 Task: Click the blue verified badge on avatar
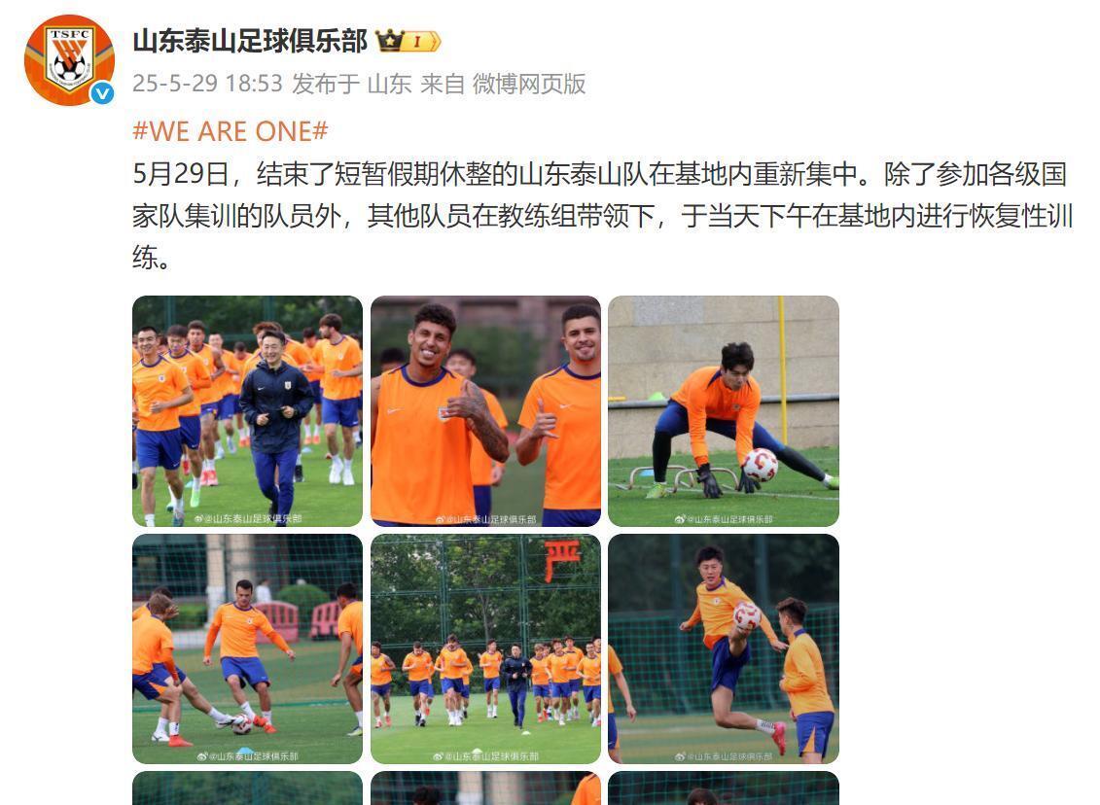point(103,92)
